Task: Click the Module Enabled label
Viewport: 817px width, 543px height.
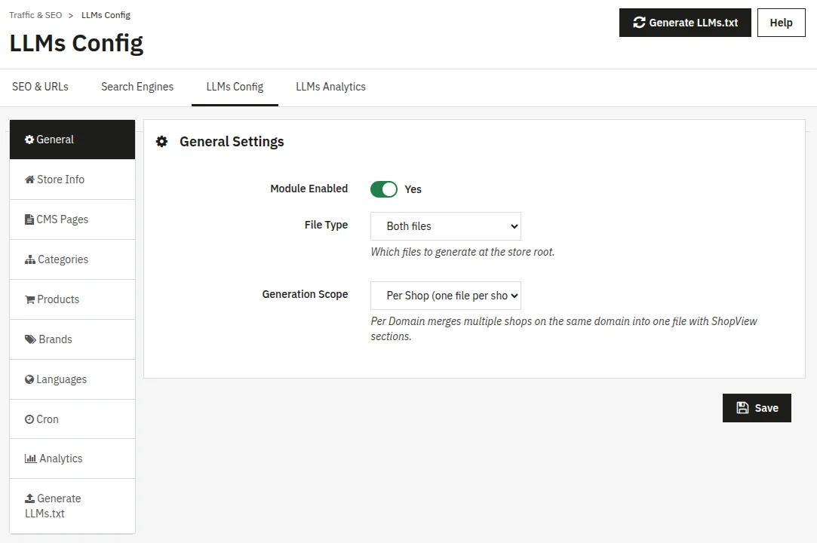Action: pyautogui.click(x=309, y=189)
